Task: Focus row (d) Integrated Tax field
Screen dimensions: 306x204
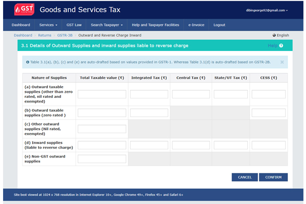Action: pyautogui.click(x=149, y=145)
